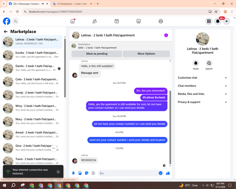Click the Facebook search magnifier icon
Image resolution: width=236 pixels, height=189 pixels.
click(16, 21)
